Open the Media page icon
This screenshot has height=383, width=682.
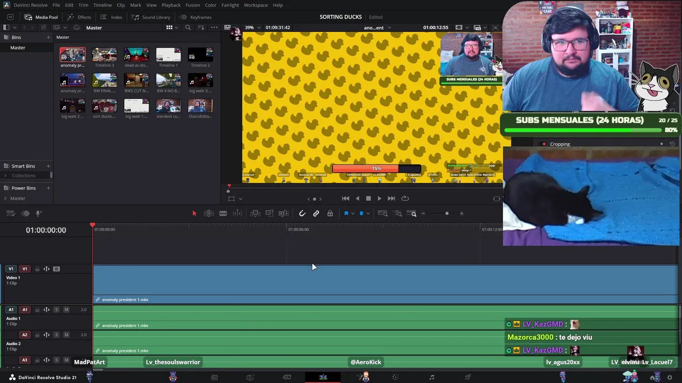[214, 377]
